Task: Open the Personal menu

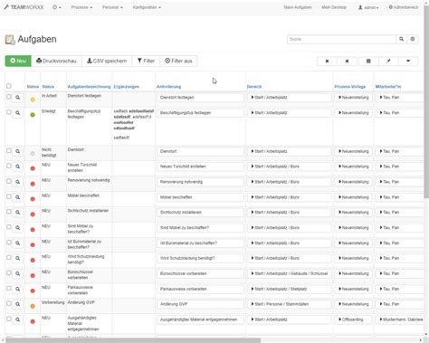Action: 112,7
